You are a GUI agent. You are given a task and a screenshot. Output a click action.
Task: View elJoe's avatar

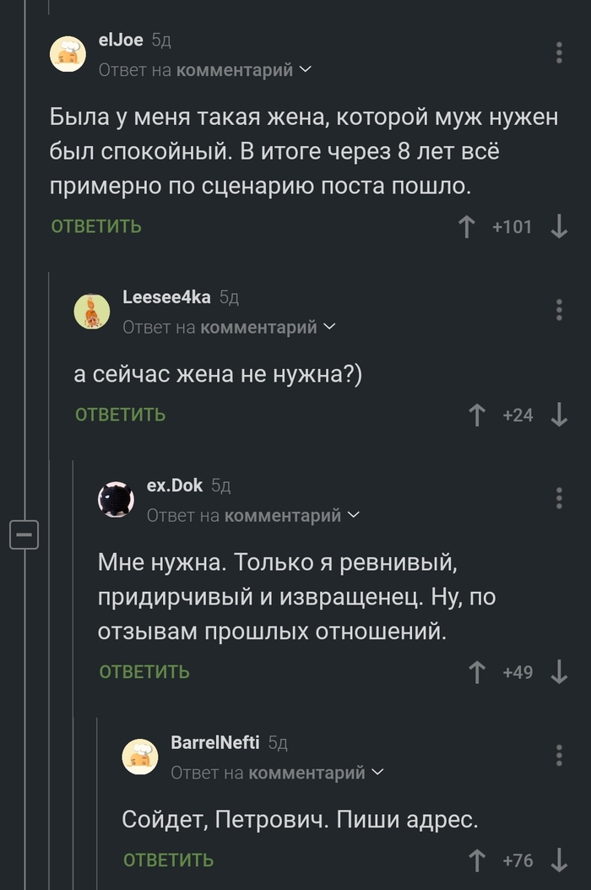[x=68, y=54]
